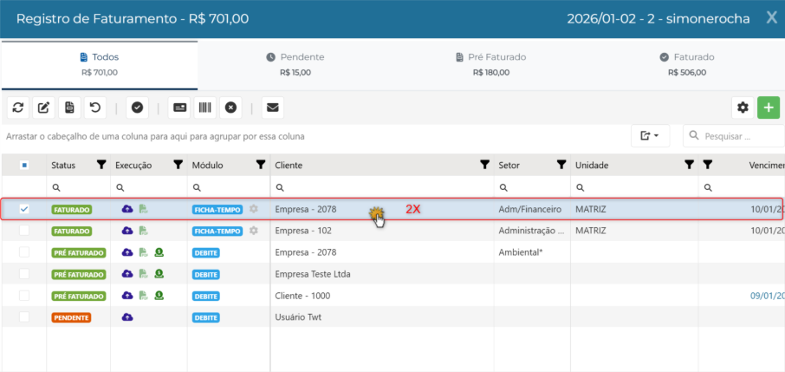Close the Registro de Faturamento window
This screenshot has width=785, height=372.
click(771, 18)
